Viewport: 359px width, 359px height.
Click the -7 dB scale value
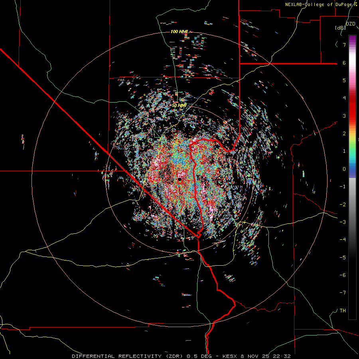pos(343,293)
